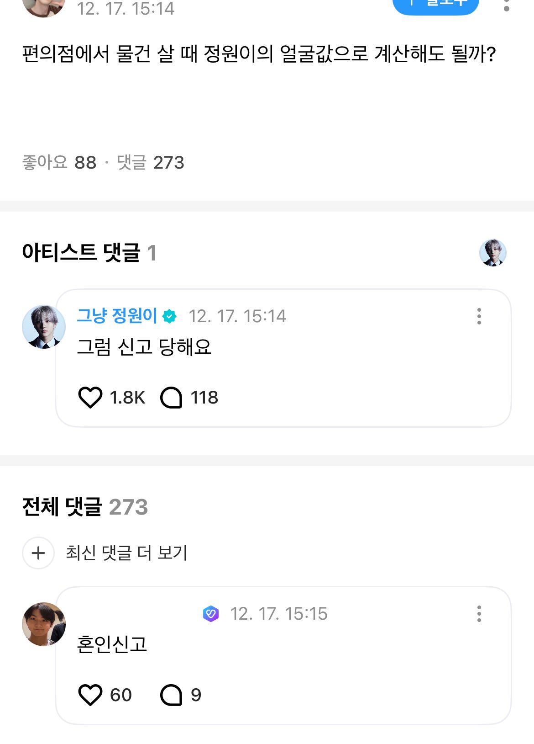Open more options for the artist comment
Screen dimensions: 534x744
click(x=479, y=316)
